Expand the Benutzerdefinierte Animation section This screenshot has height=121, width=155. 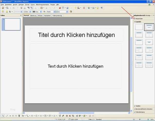click(143, 109)
